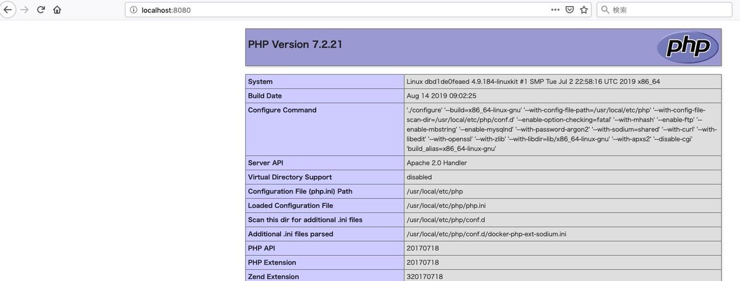Select the PHP API label
The image size is (740, 281).
tap(262, 248)
